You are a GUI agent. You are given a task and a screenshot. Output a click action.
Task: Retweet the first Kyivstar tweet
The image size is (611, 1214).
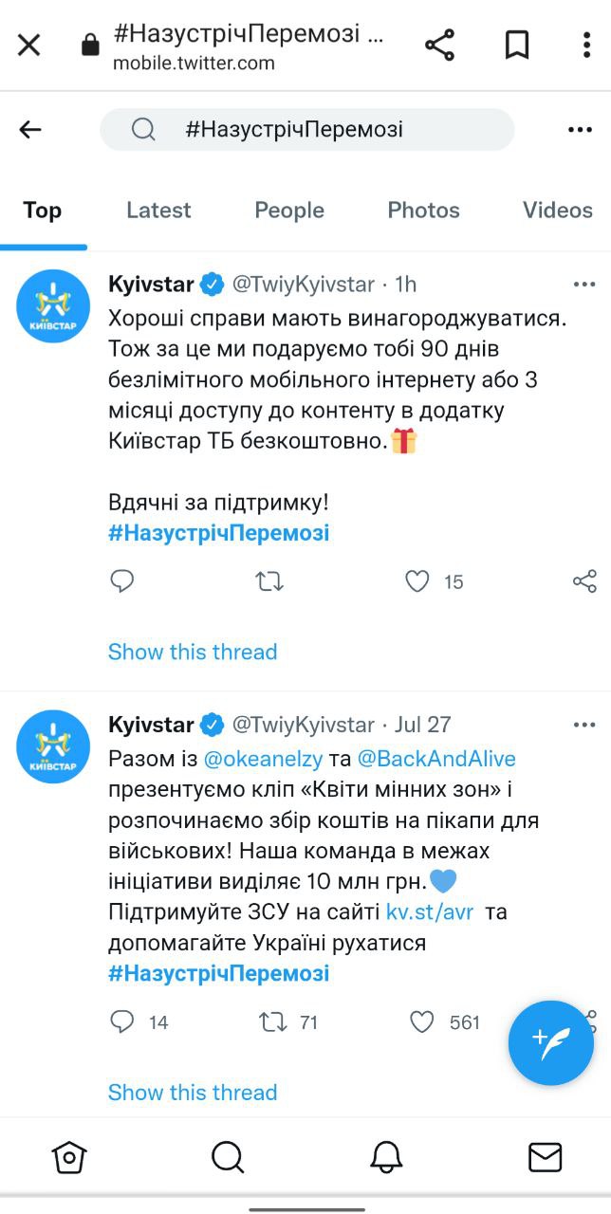[x=269, y=581]
